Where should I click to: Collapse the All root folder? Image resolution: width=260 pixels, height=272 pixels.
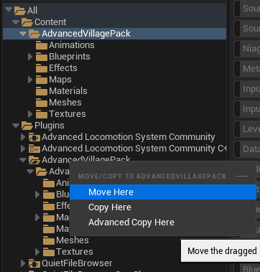[x=9, y=10]
